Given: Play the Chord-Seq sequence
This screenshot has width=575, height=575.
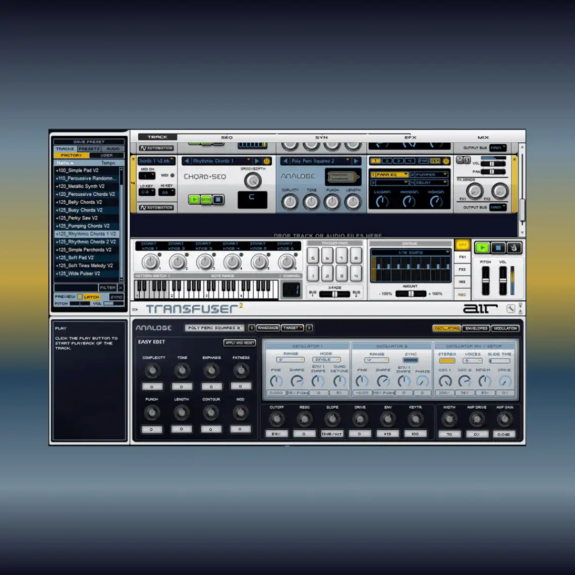Looking at the screenshot, I should coord(194,200).
